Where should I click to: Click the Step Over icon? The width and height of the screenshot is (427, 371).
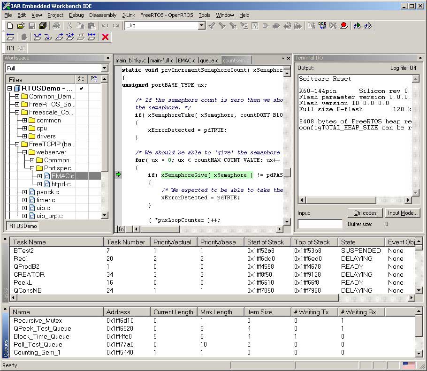coord(38,37)
